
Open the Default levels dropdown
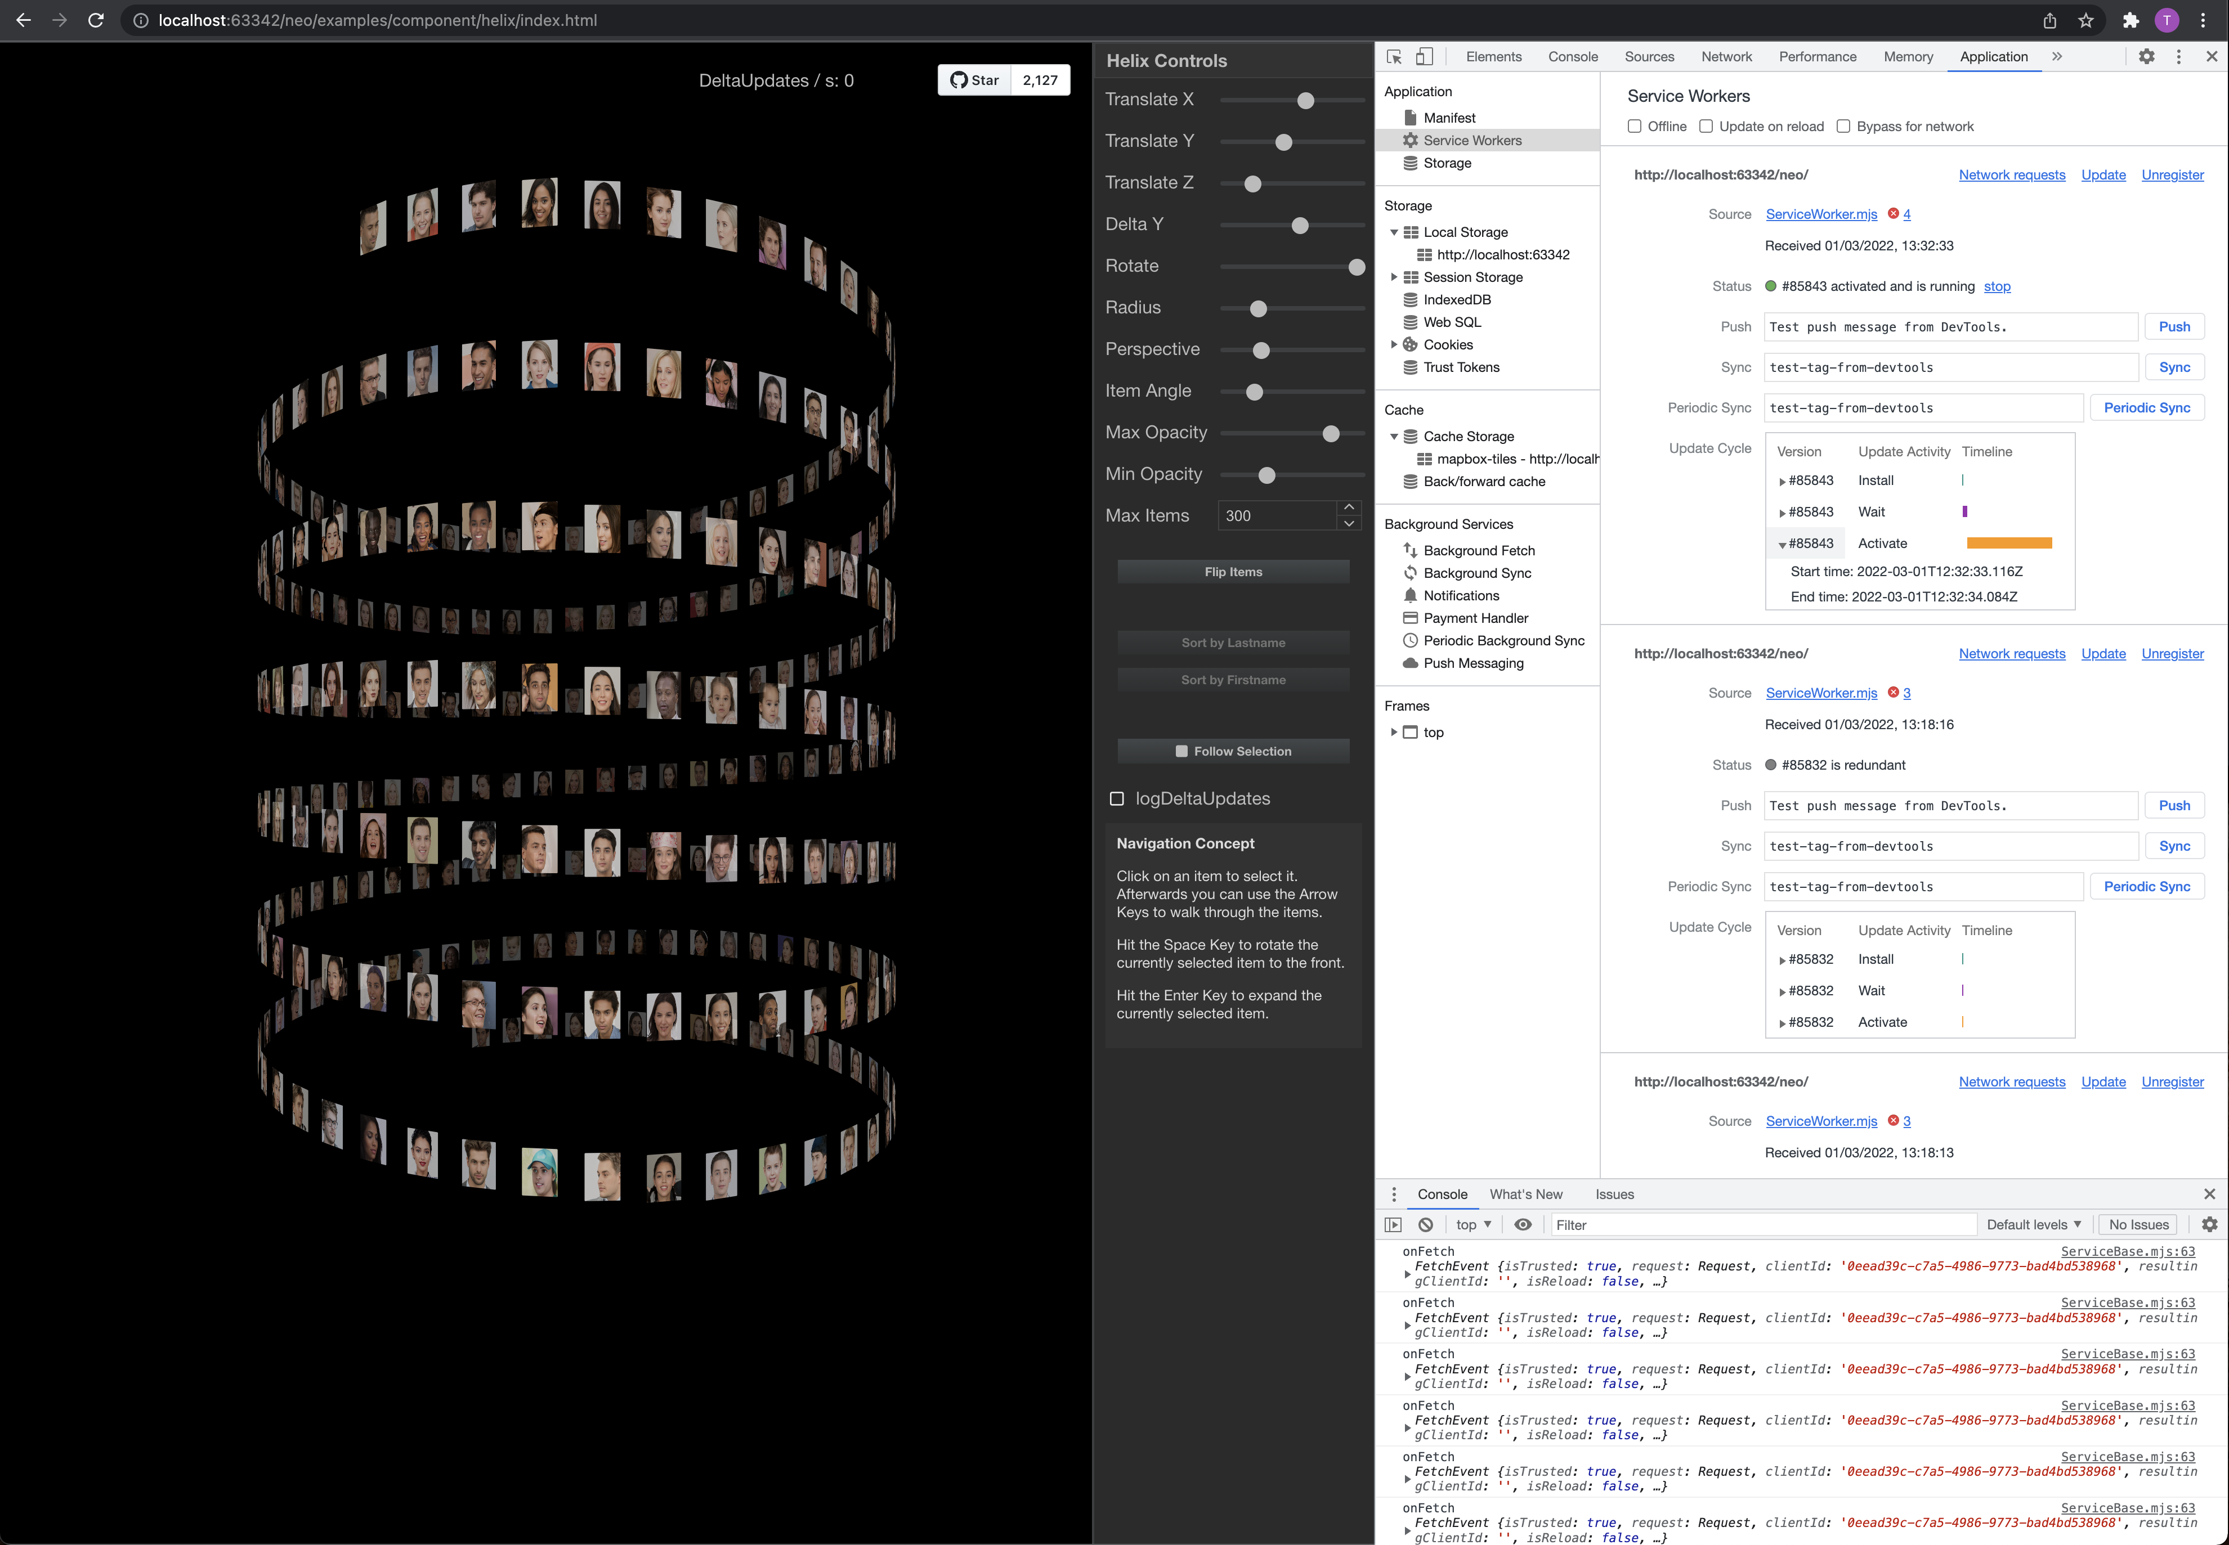(x=2034, y=1224)
